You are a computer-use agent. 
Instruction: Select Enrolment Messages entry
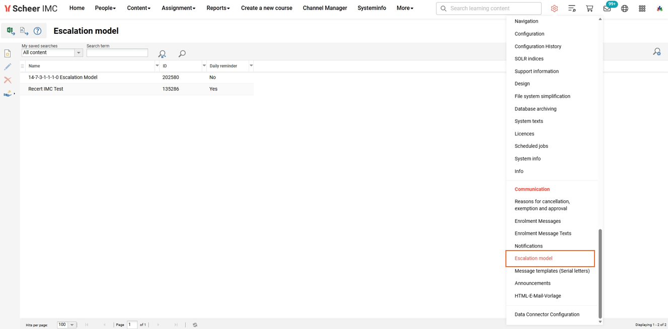pyautogui.click(x=538, y=221)
